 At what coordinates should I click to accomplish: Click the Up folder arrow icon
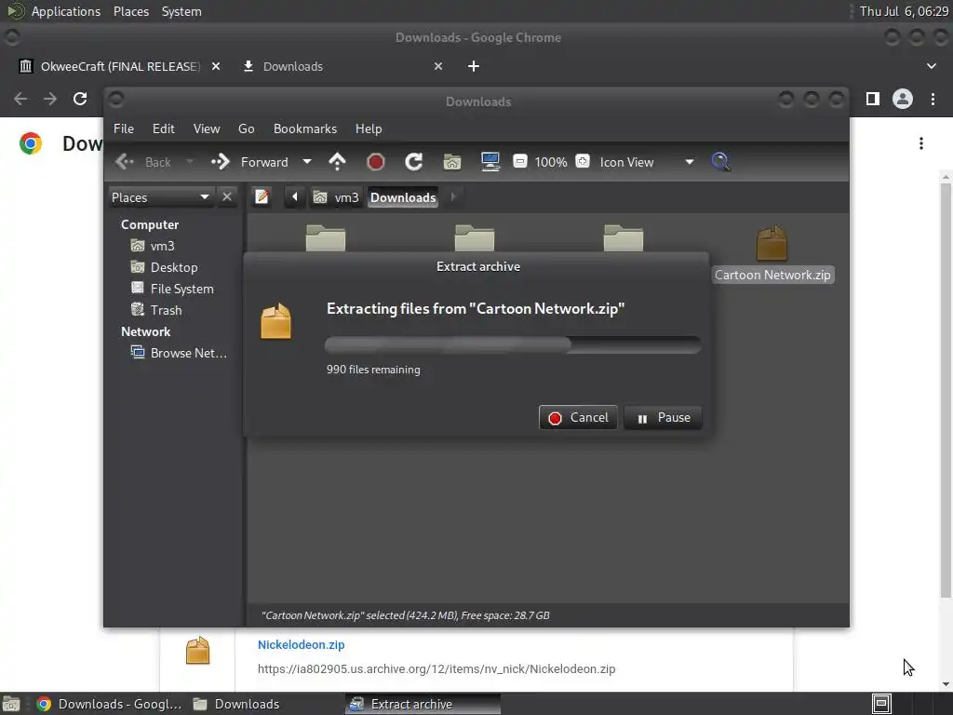click(337, 162)
